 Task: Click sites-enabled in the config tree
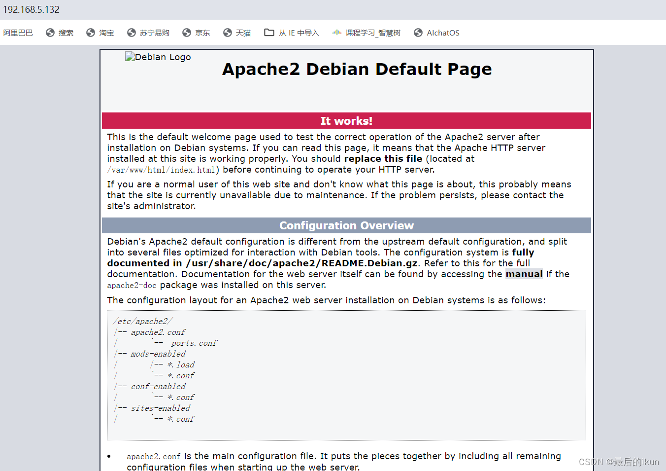point(161,408)
